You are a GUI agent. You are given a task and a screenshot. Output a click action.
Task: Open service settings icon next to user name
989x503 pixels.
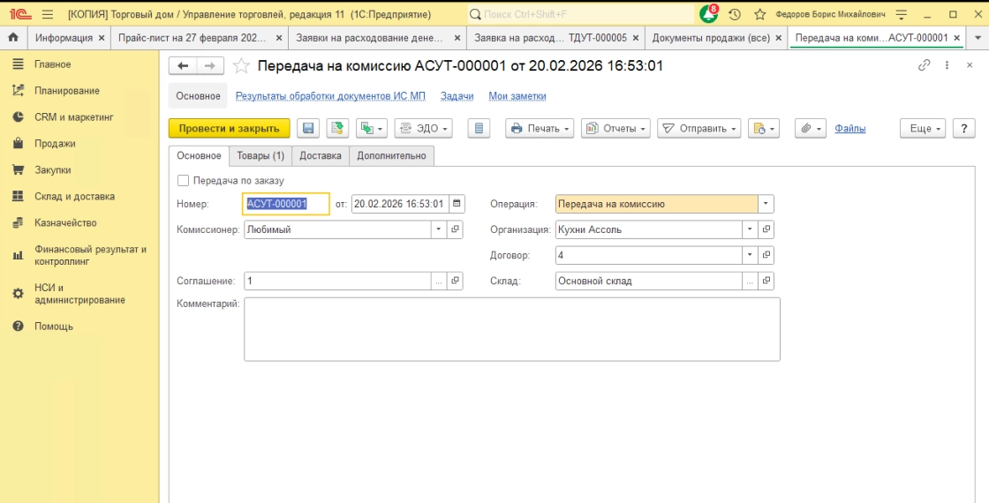902,14
